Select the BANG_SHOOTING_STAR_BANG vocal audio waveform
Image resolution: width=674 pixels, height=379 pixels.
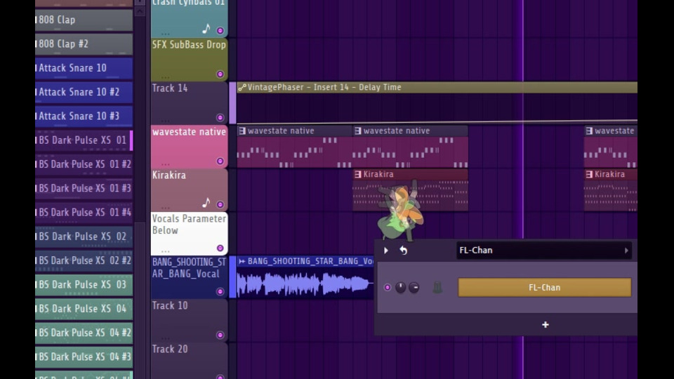click(x=305, y=284)
